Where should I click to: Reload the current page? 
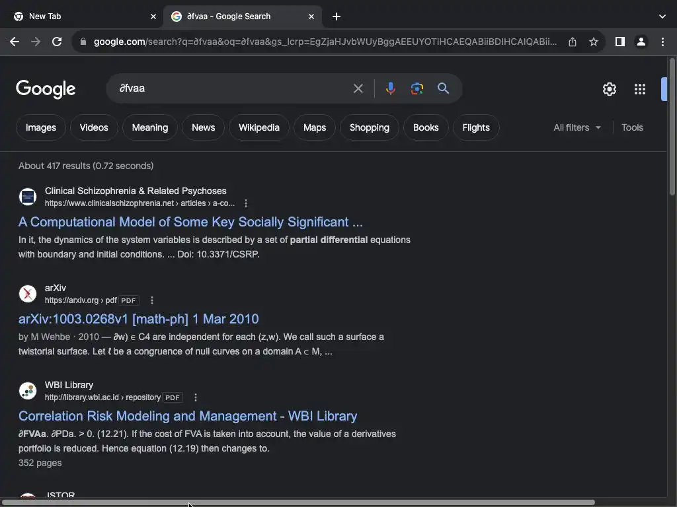(x=57, y=42)
